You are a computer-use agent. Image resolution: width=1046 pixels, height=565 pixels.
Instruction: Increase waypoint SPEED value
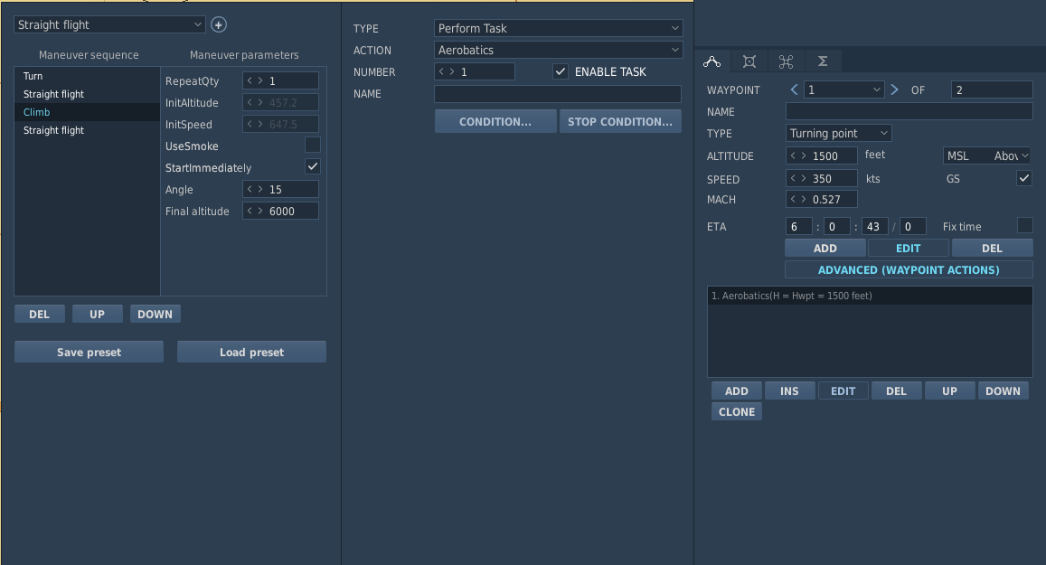pos(804,178)
